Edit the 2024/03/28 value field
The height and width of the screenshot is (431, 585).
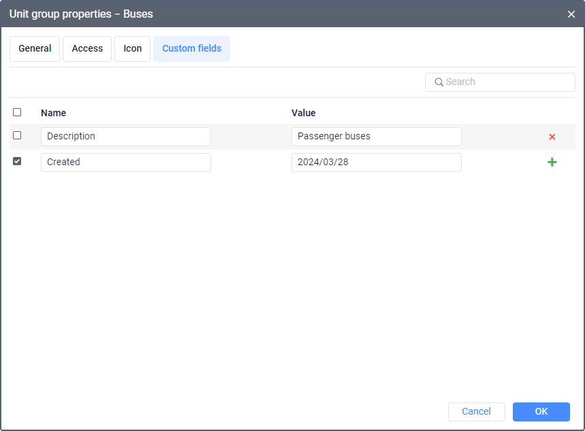[376, 162]
